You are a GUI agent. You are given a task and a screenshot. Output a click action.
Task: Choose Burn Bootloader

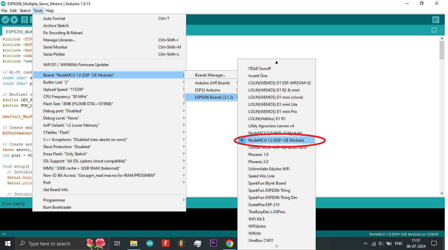tap(109, 207)
